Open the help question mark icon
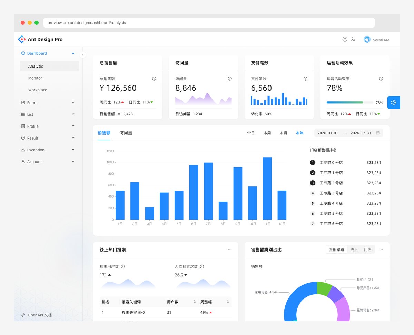This screenshot has height=335, width=414. 345,39
